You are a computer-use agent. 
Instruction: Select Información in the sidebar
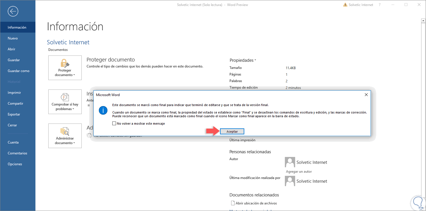tap(18, 27)
